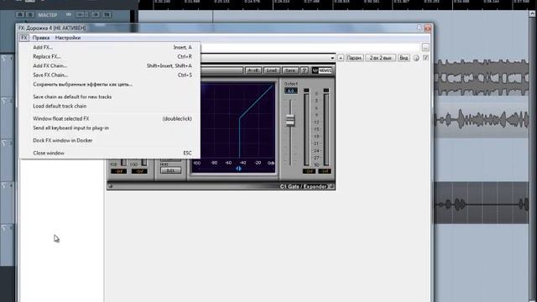
Task: Reset the right output clip indicator
Action: click(x=326, y=91)
